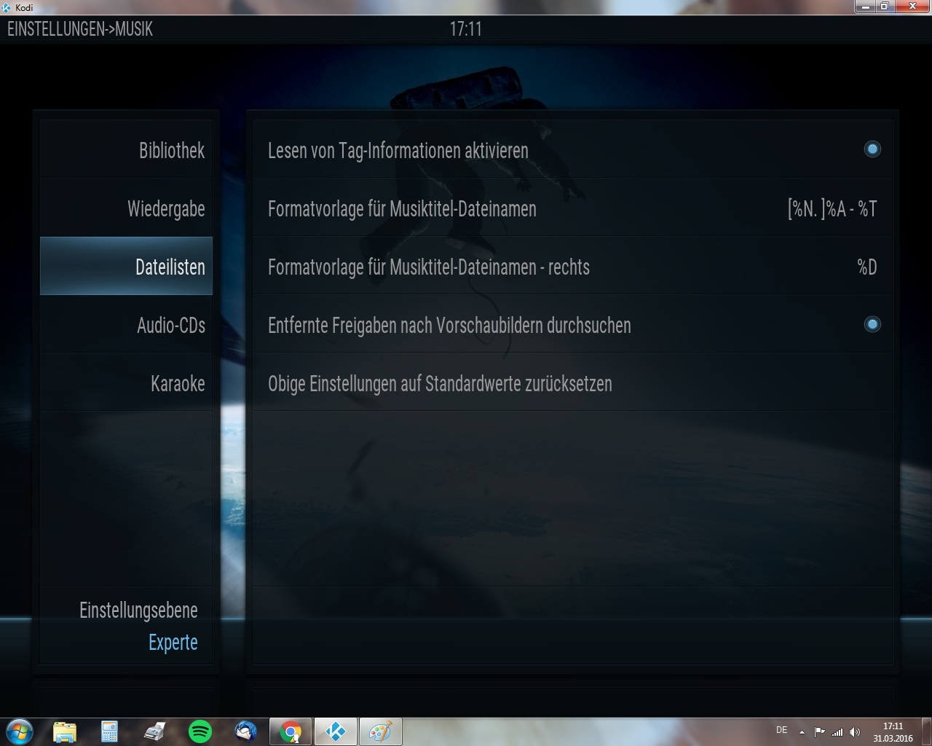The height and width of the screenshot is (746, 932).
Task: Open Thunderbird mail icon in taskbar
Action: [x=245, y=731]
